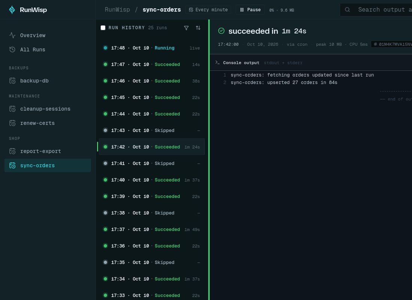Open the live 17:48 Running run
Image resolution: width=412 pixels, height=300 pixels.
[152, 48]
